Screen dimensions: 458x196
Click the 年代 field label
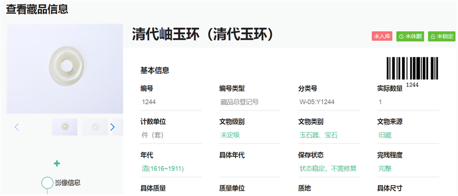point(147,155)
